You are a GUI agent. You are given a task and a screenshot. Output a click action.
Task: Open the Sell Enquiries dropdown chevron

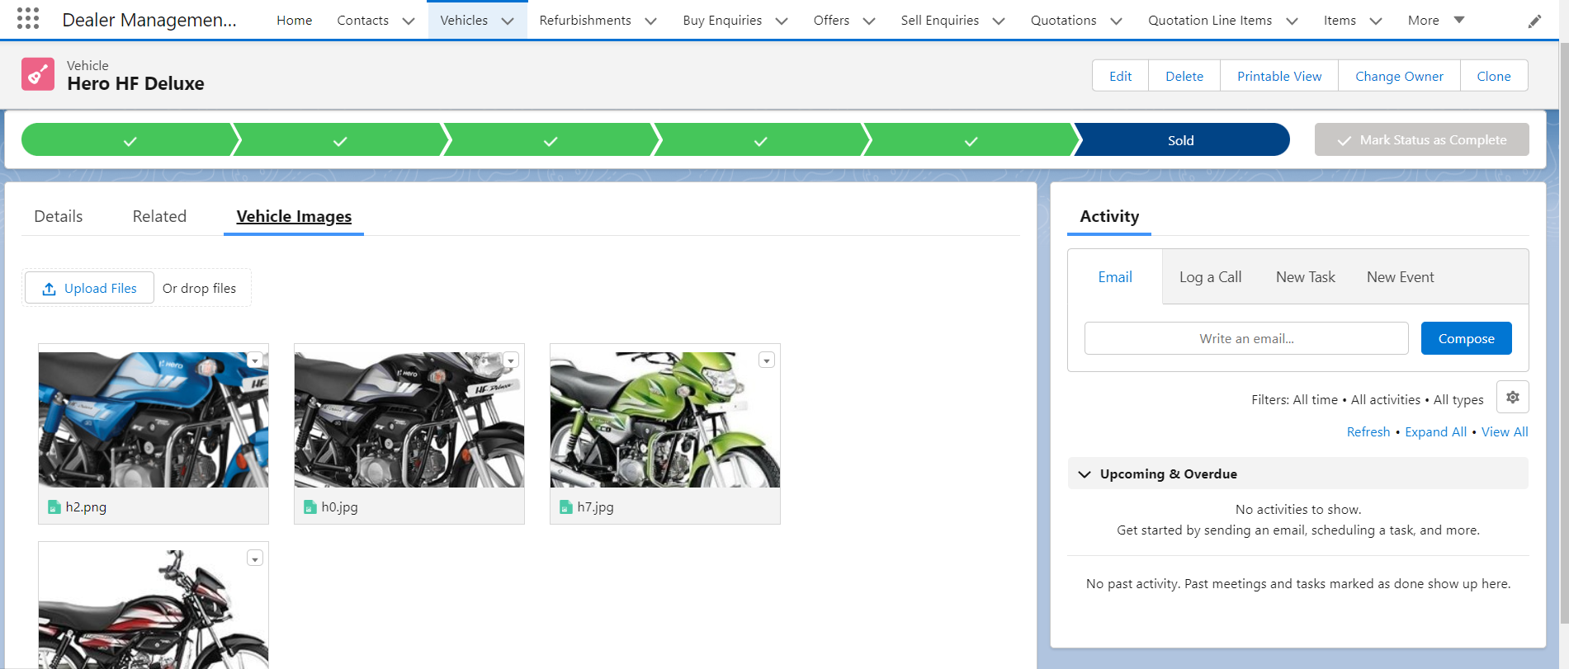[999, 21]
